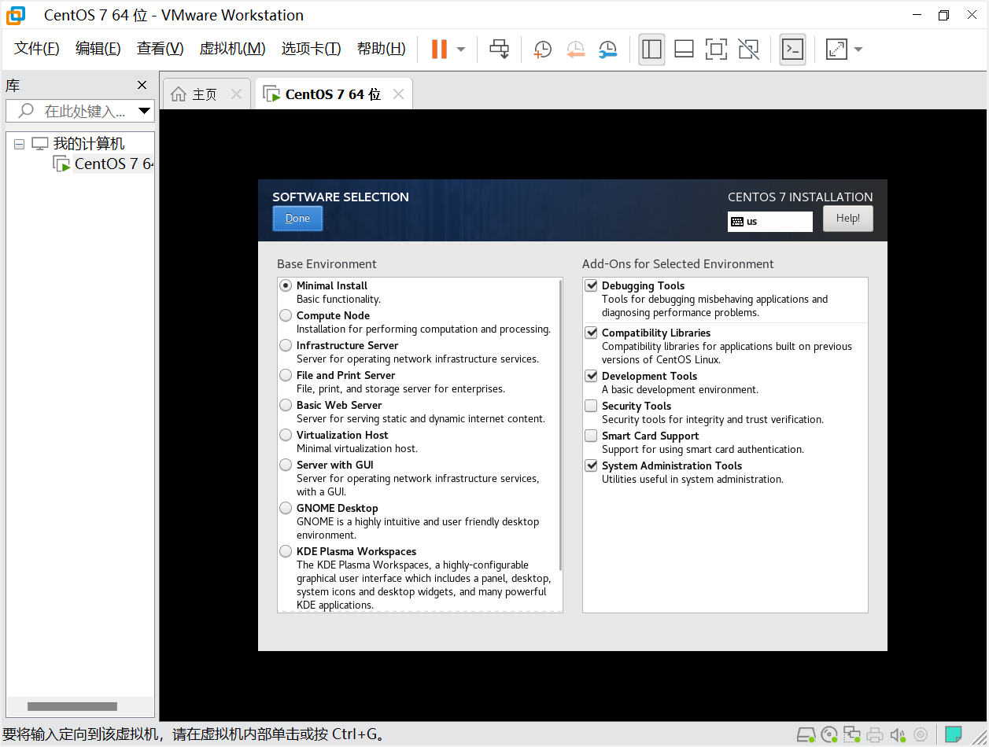The image size is (989, 747).
Task: Open the 帮助(H) menu
Action: pyautogui.click(x=382, y=49)
